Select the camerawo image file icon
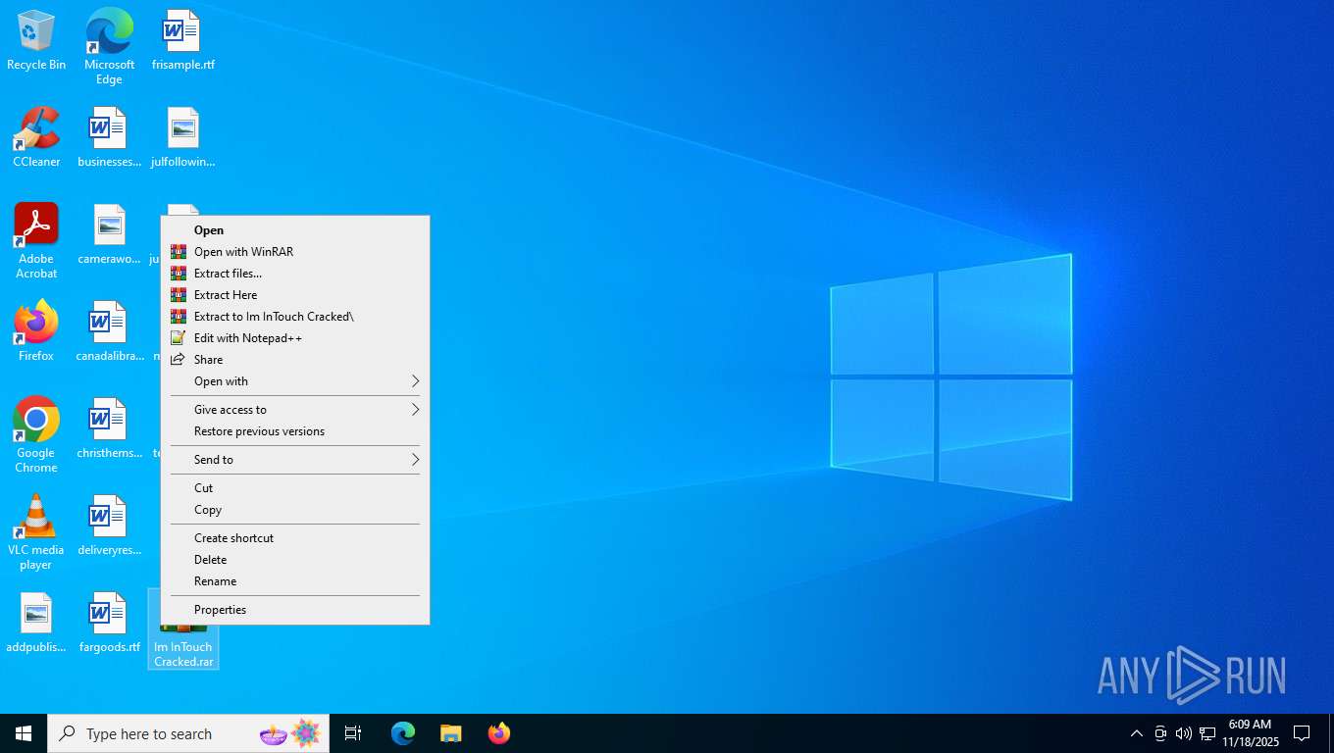Image resolution: width=1334 pixels, height=753 pixels. tap(109, 234)
